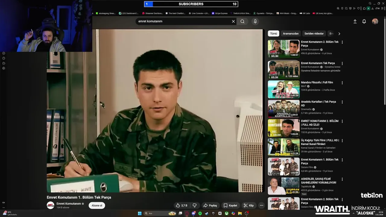
Task: Open menu for Mandıra Filozofu video
Action: click(x=342, y=83)
